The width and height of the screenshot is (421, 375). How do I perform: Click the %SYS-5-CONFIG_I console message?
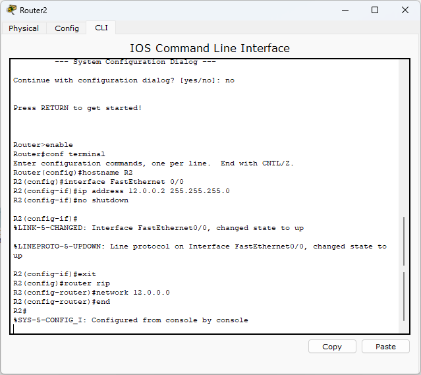(x=130, y=320)
